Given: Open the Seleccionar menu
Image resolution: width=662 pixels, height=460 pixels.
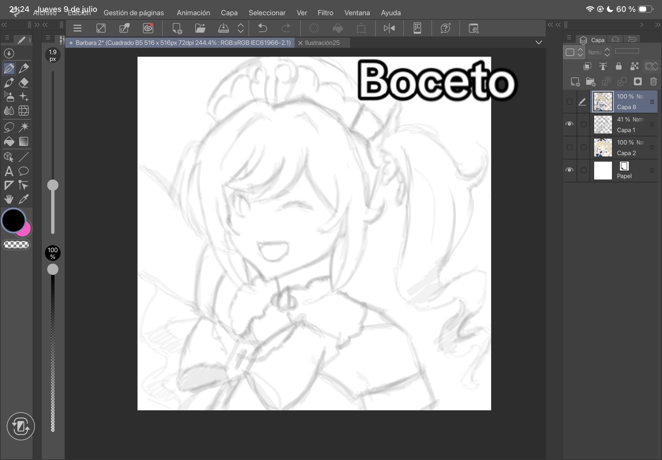Looking at the screenshot, I should pos(267,13).
